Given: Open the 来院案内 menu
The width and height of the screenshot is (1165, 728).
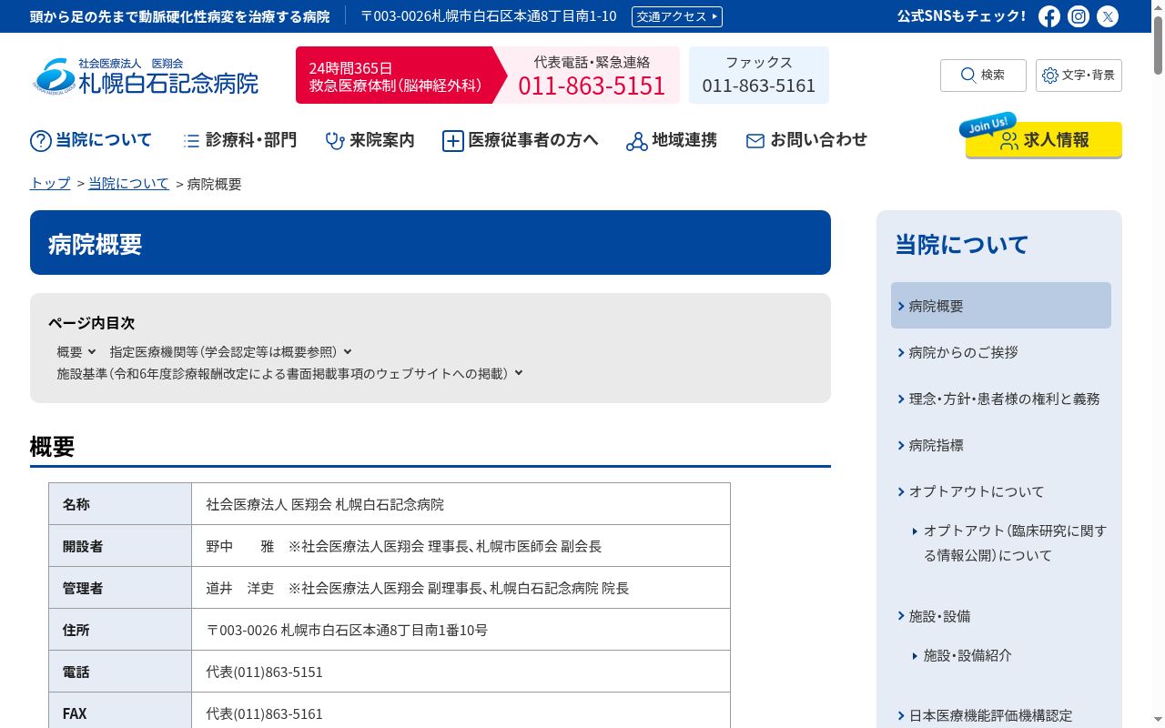Looking at the screenshot, I should (x=370, y=140).
